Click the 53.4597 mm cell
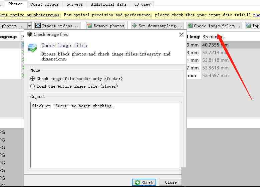Image resolution: width=260 pixels, height=187 pixels. 215,75
